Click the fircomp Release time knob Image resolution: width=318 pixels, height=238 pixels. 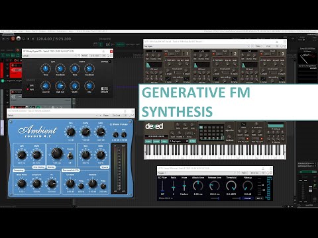[x=215, y=186]
